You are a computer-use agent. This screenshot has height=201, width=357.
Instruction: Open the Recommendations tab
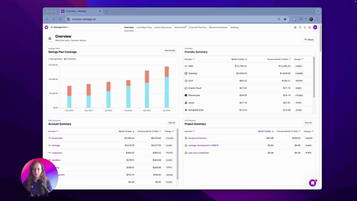(x=218, y=27)
